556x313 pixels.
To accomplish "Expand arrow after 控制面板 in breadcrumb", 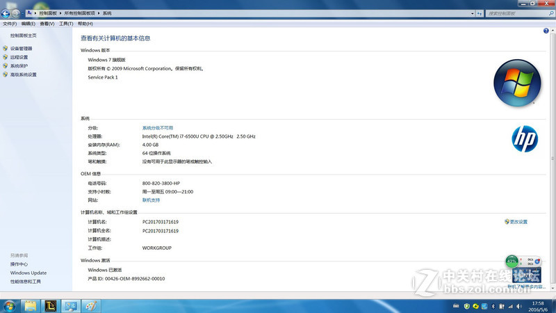I will 60,13.
